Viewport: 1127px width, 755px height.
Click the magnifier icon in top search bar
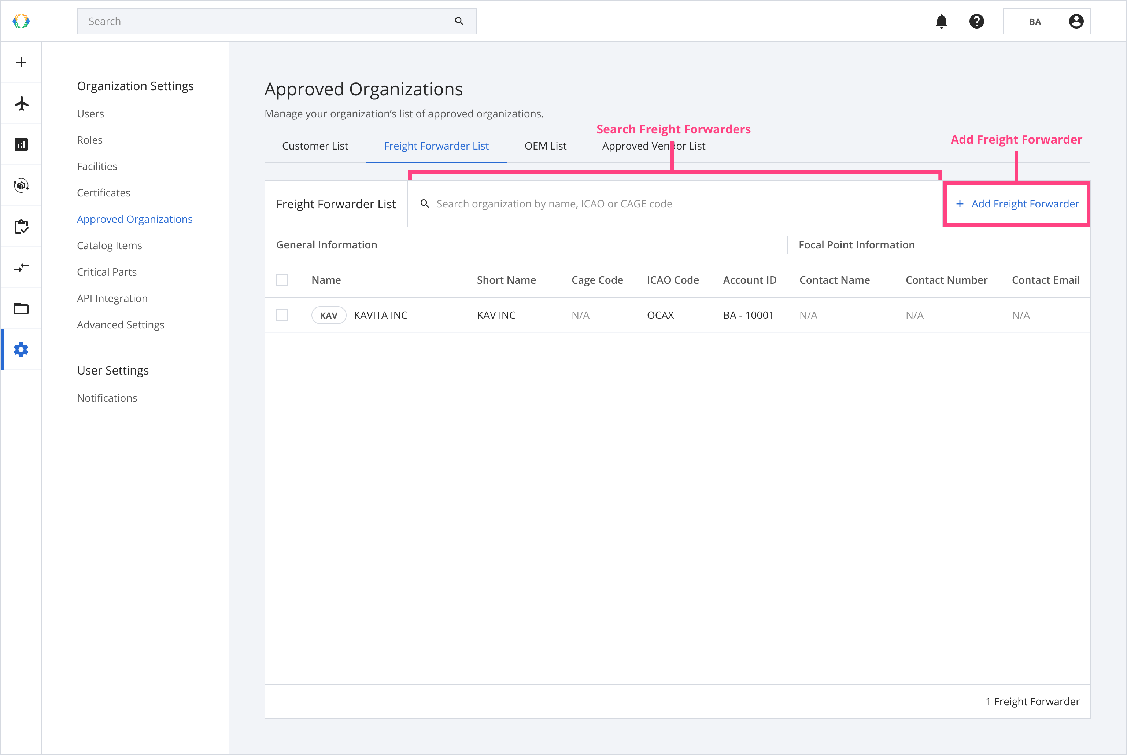459,21
